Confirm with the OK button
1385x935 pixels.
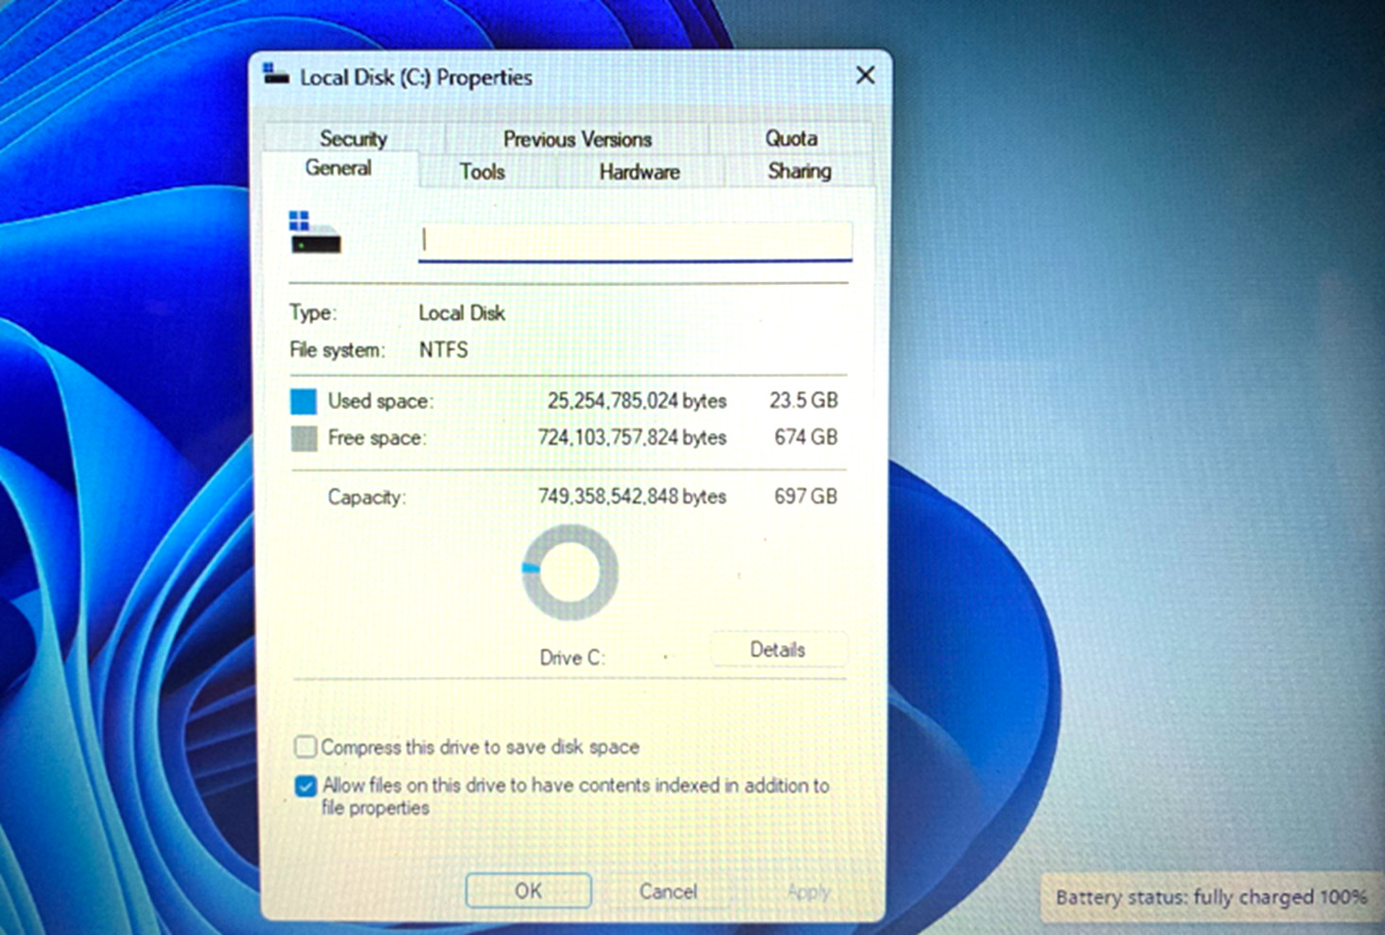[529, 891]
